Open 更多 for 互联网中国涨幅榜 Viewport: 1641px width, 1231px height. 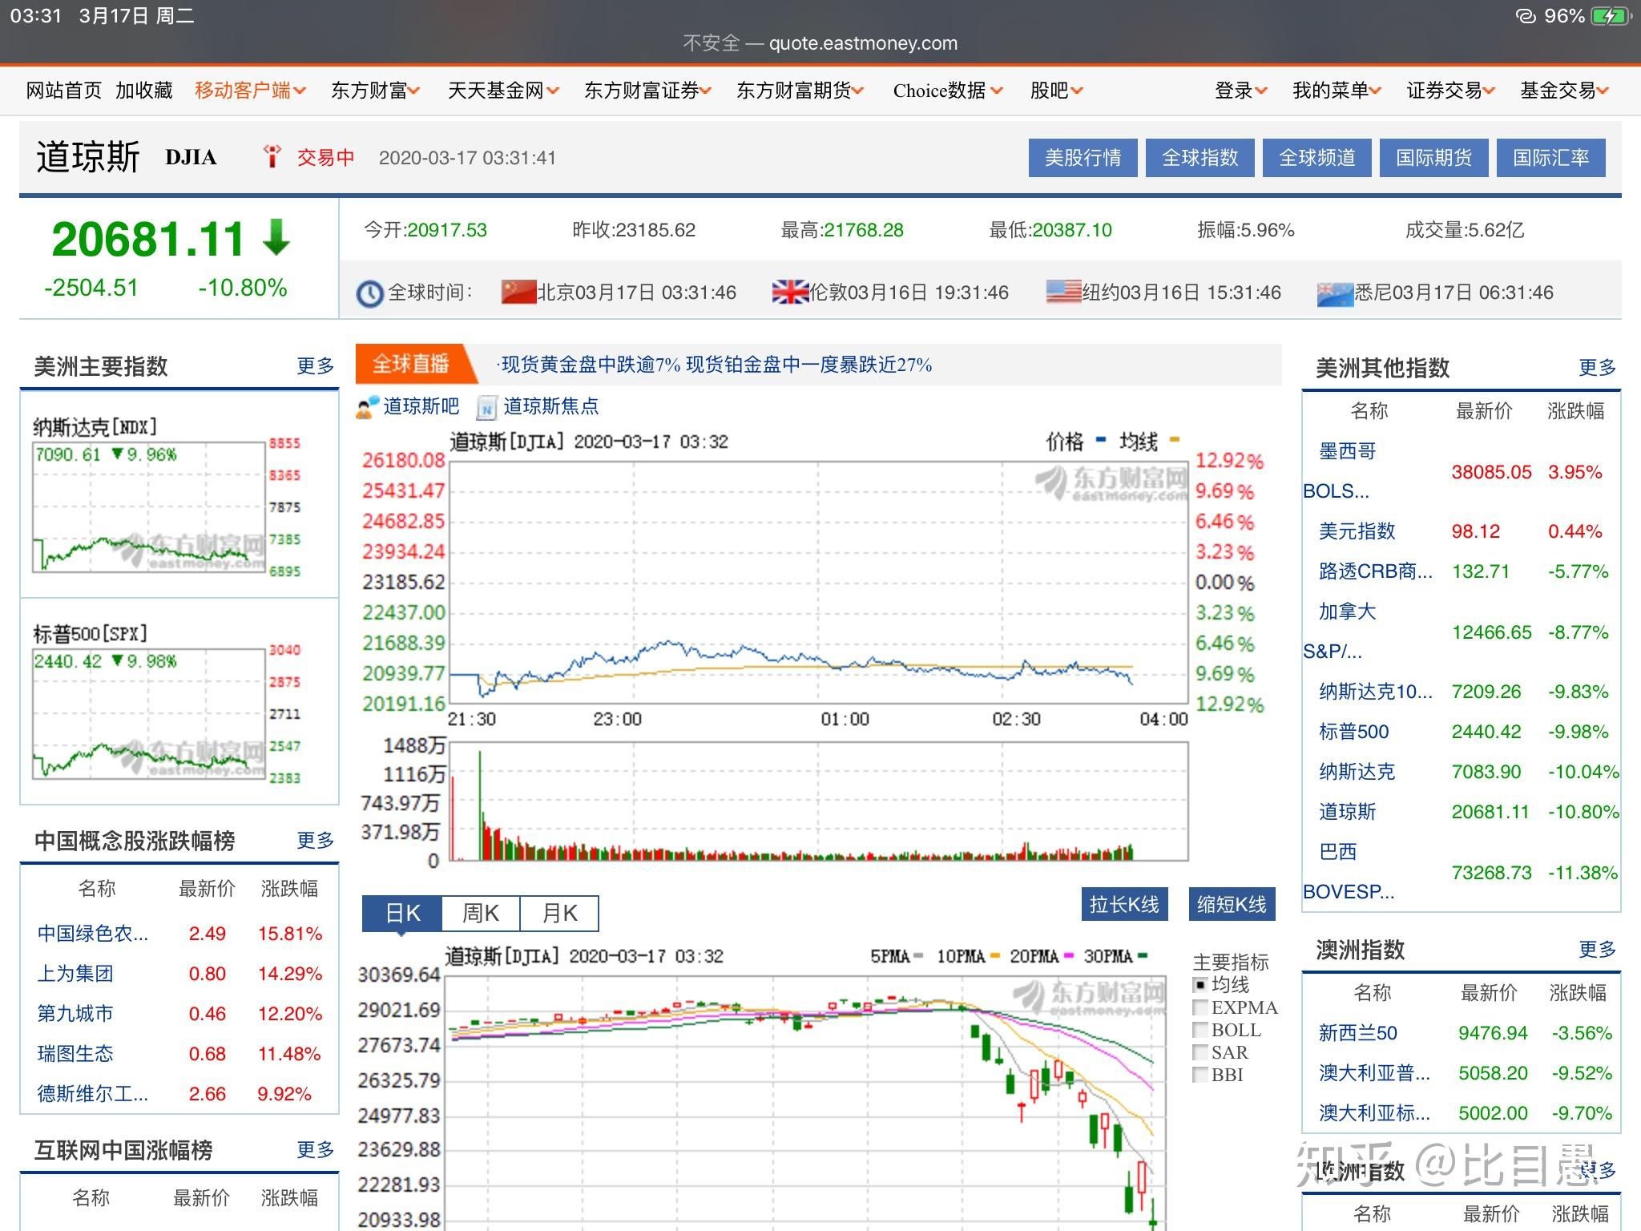[x=315, y=1150]
